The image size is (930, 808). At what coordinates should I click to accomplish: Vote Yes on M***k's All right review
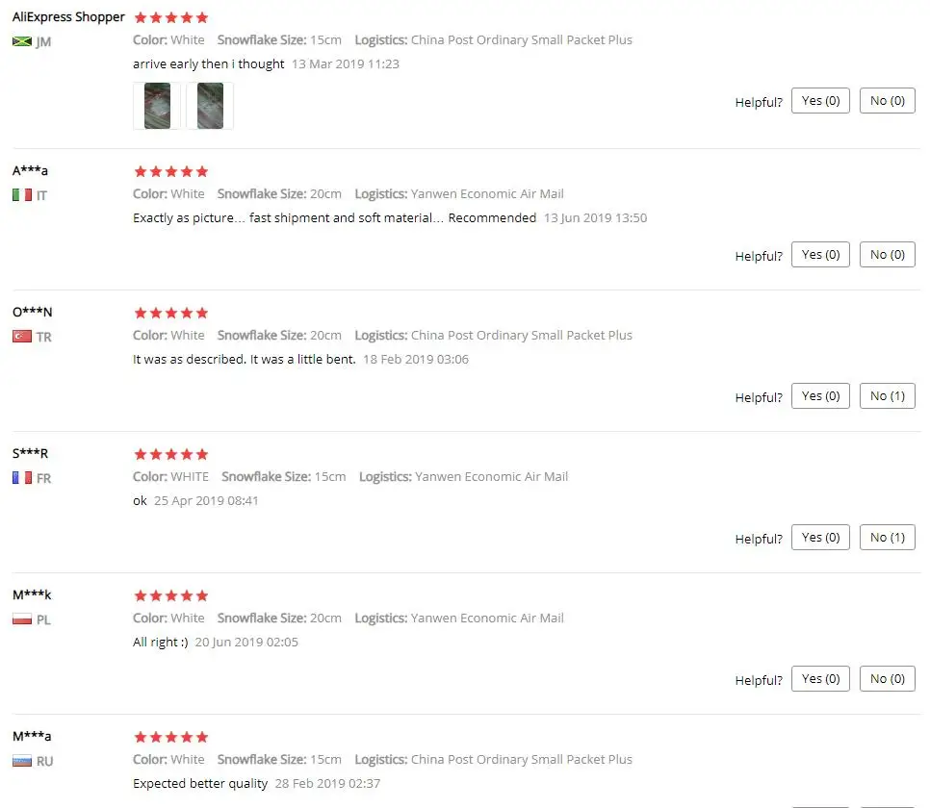(820, 679)
